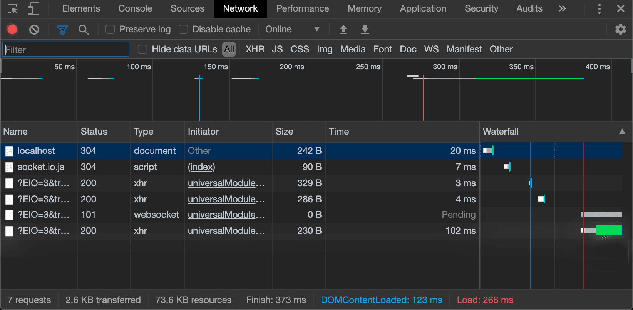Click the inspect element picker icon
The image size is (633, 310).
point(13,8)
